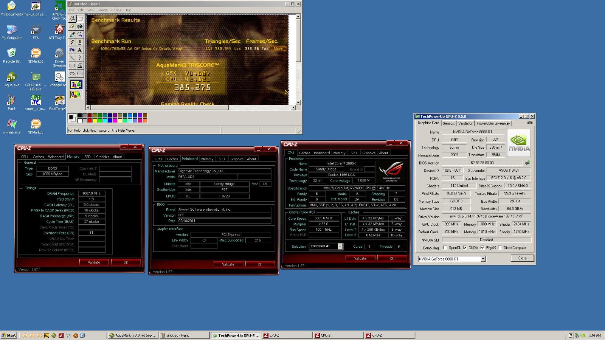The image size is (605, 340).
Task: Click Paint horizontal scrollbar right arrow
Action: (x=293, y=108)
